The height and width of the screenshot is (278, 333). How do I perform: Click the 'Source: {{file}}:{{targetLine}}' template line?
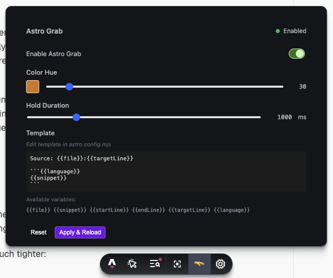pos(81,158)
